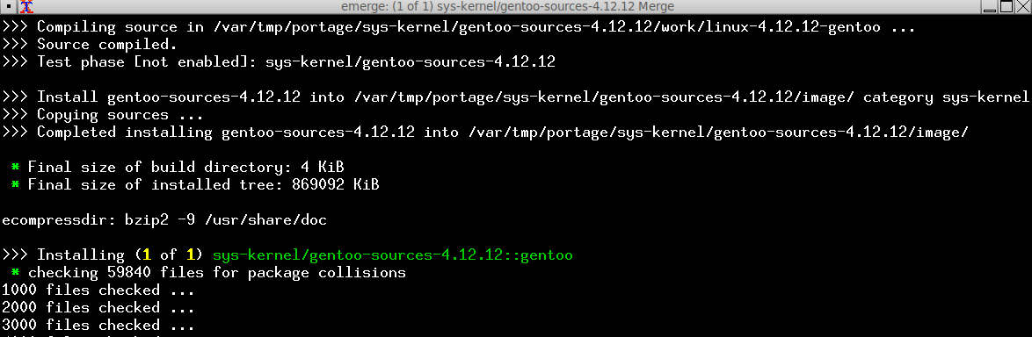The image size is (1032, 337).
Task: Click the green sys-kernel/gentoo-sources-4.12.12::gentoo text
Action: [393, 255]
